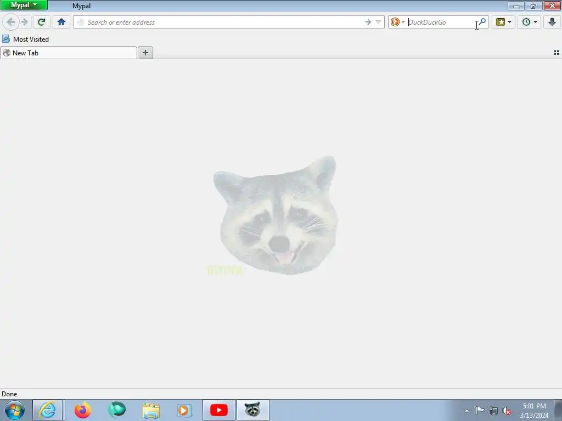Open a new tab with plus button

point(145,53)
